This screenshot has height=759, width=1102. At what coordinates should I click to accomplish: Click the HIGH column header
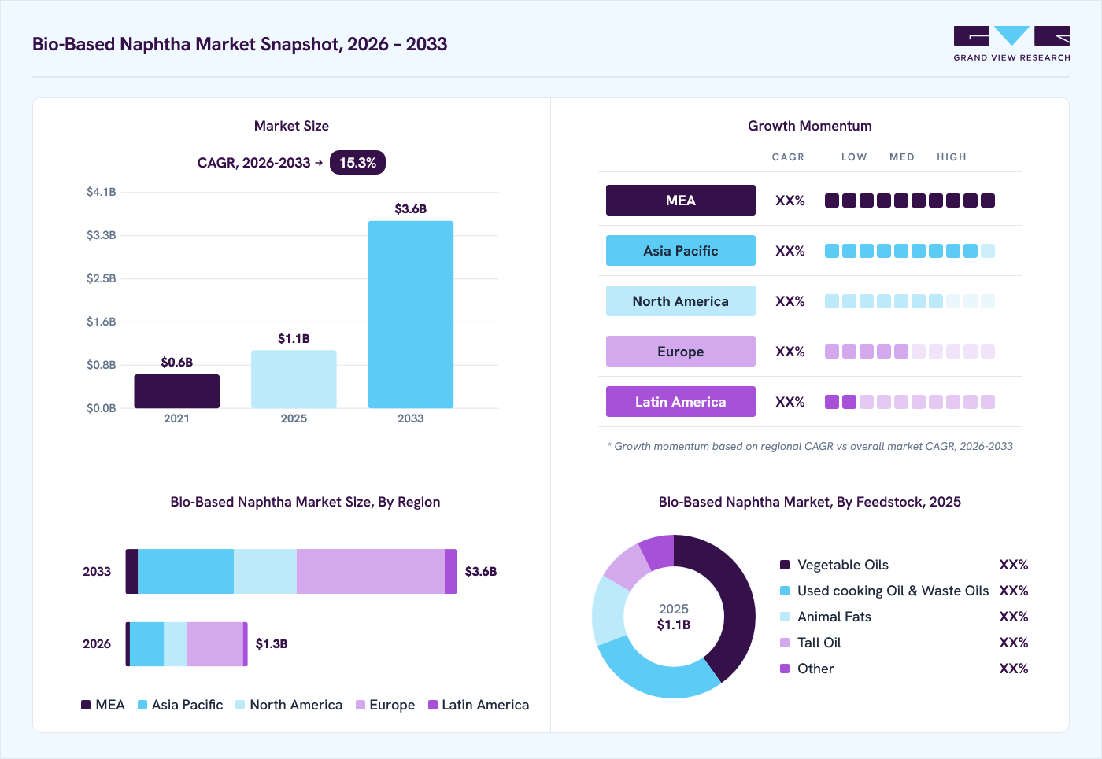[952, 157]
